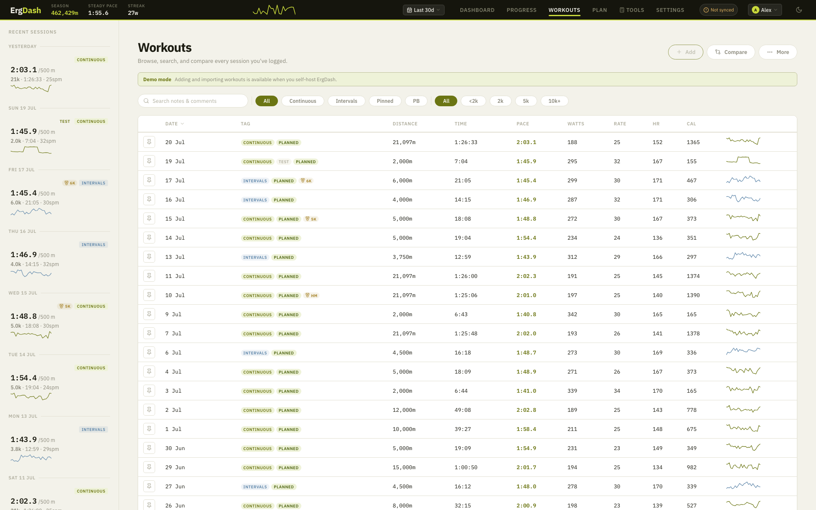Click pin icon for 2 Jul workout

tap(149, 410)
